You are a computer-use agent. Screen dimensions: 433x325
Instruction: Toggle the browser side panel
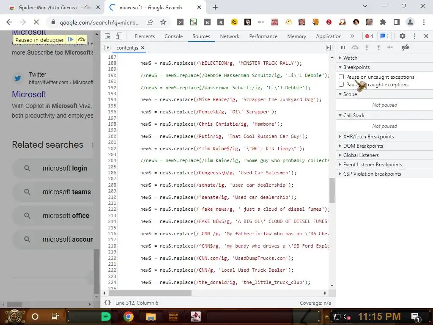(397, 22)
